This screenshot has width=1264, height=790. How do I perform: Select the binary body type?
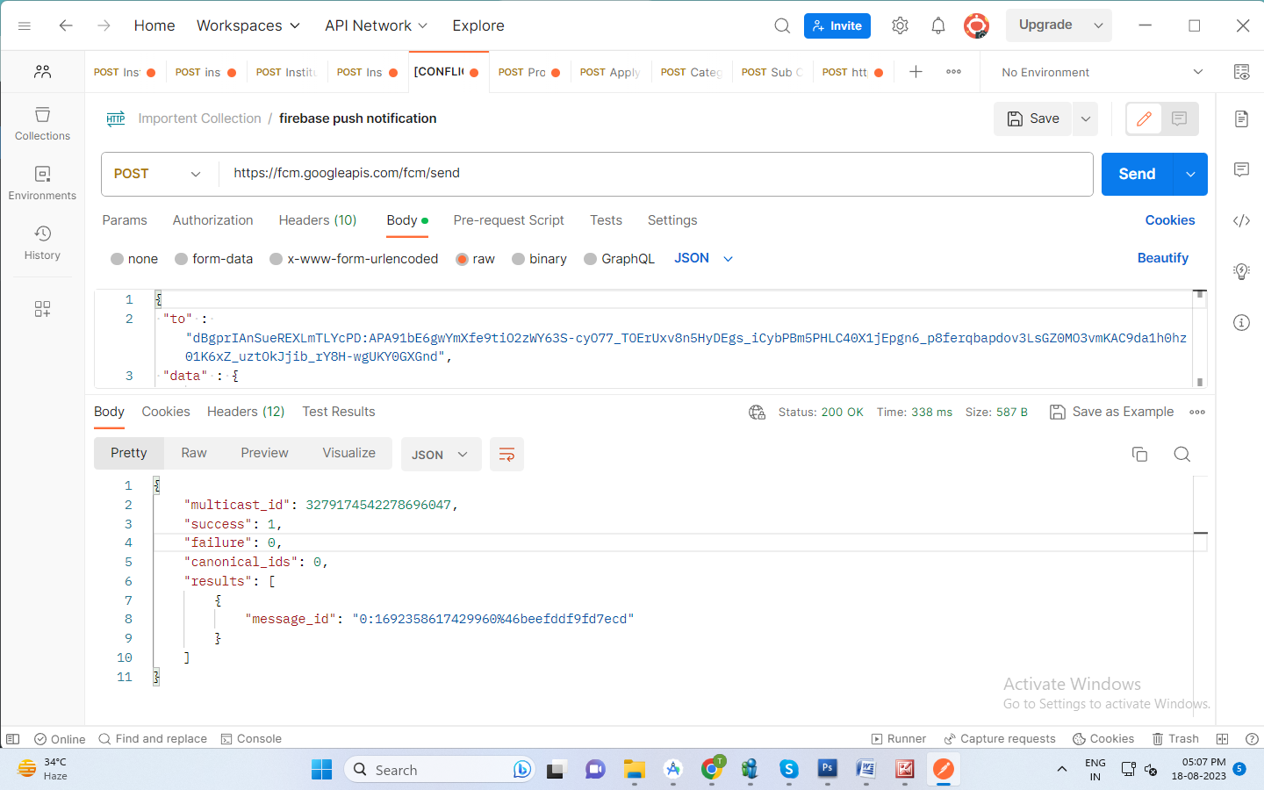pos(539,259)
